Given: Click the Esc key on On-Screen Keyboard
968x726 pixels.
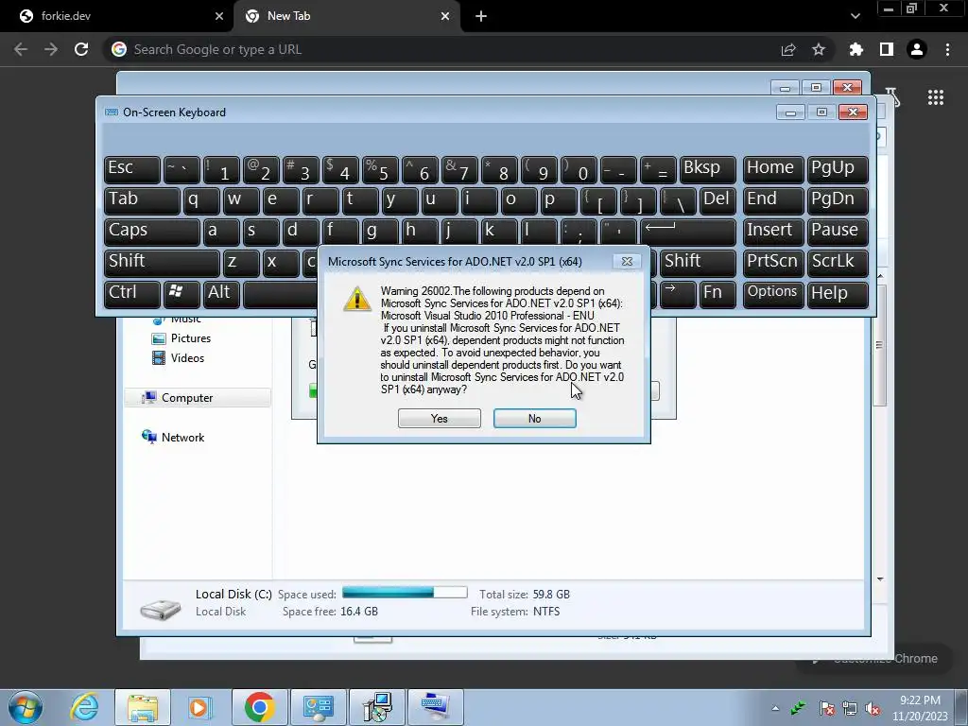Looking at the screenshot, I should coord(132,169).
